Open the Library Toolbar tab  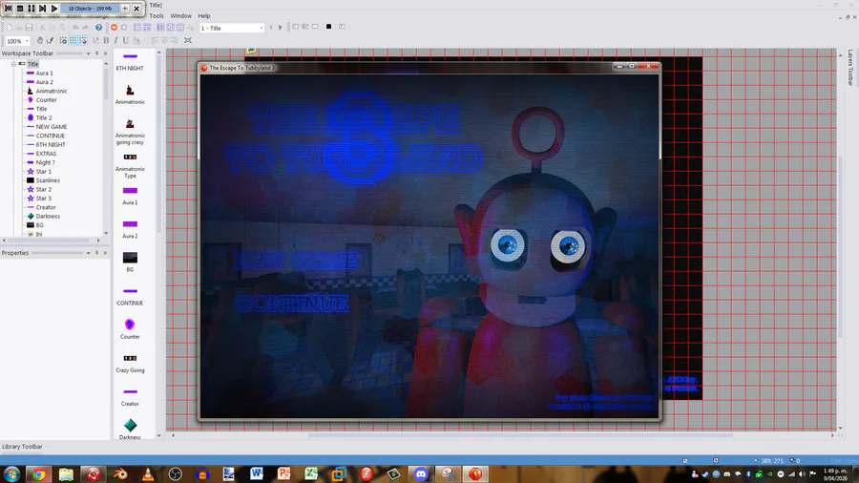[22, 447]
